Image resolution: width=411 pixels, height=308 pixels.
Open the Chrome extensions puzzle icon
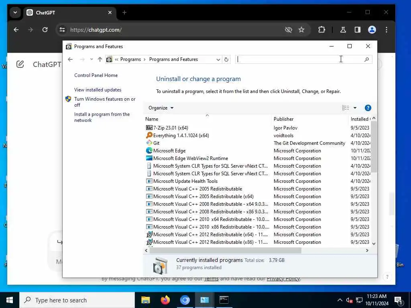pyautogui.click(x=321, y=30)
